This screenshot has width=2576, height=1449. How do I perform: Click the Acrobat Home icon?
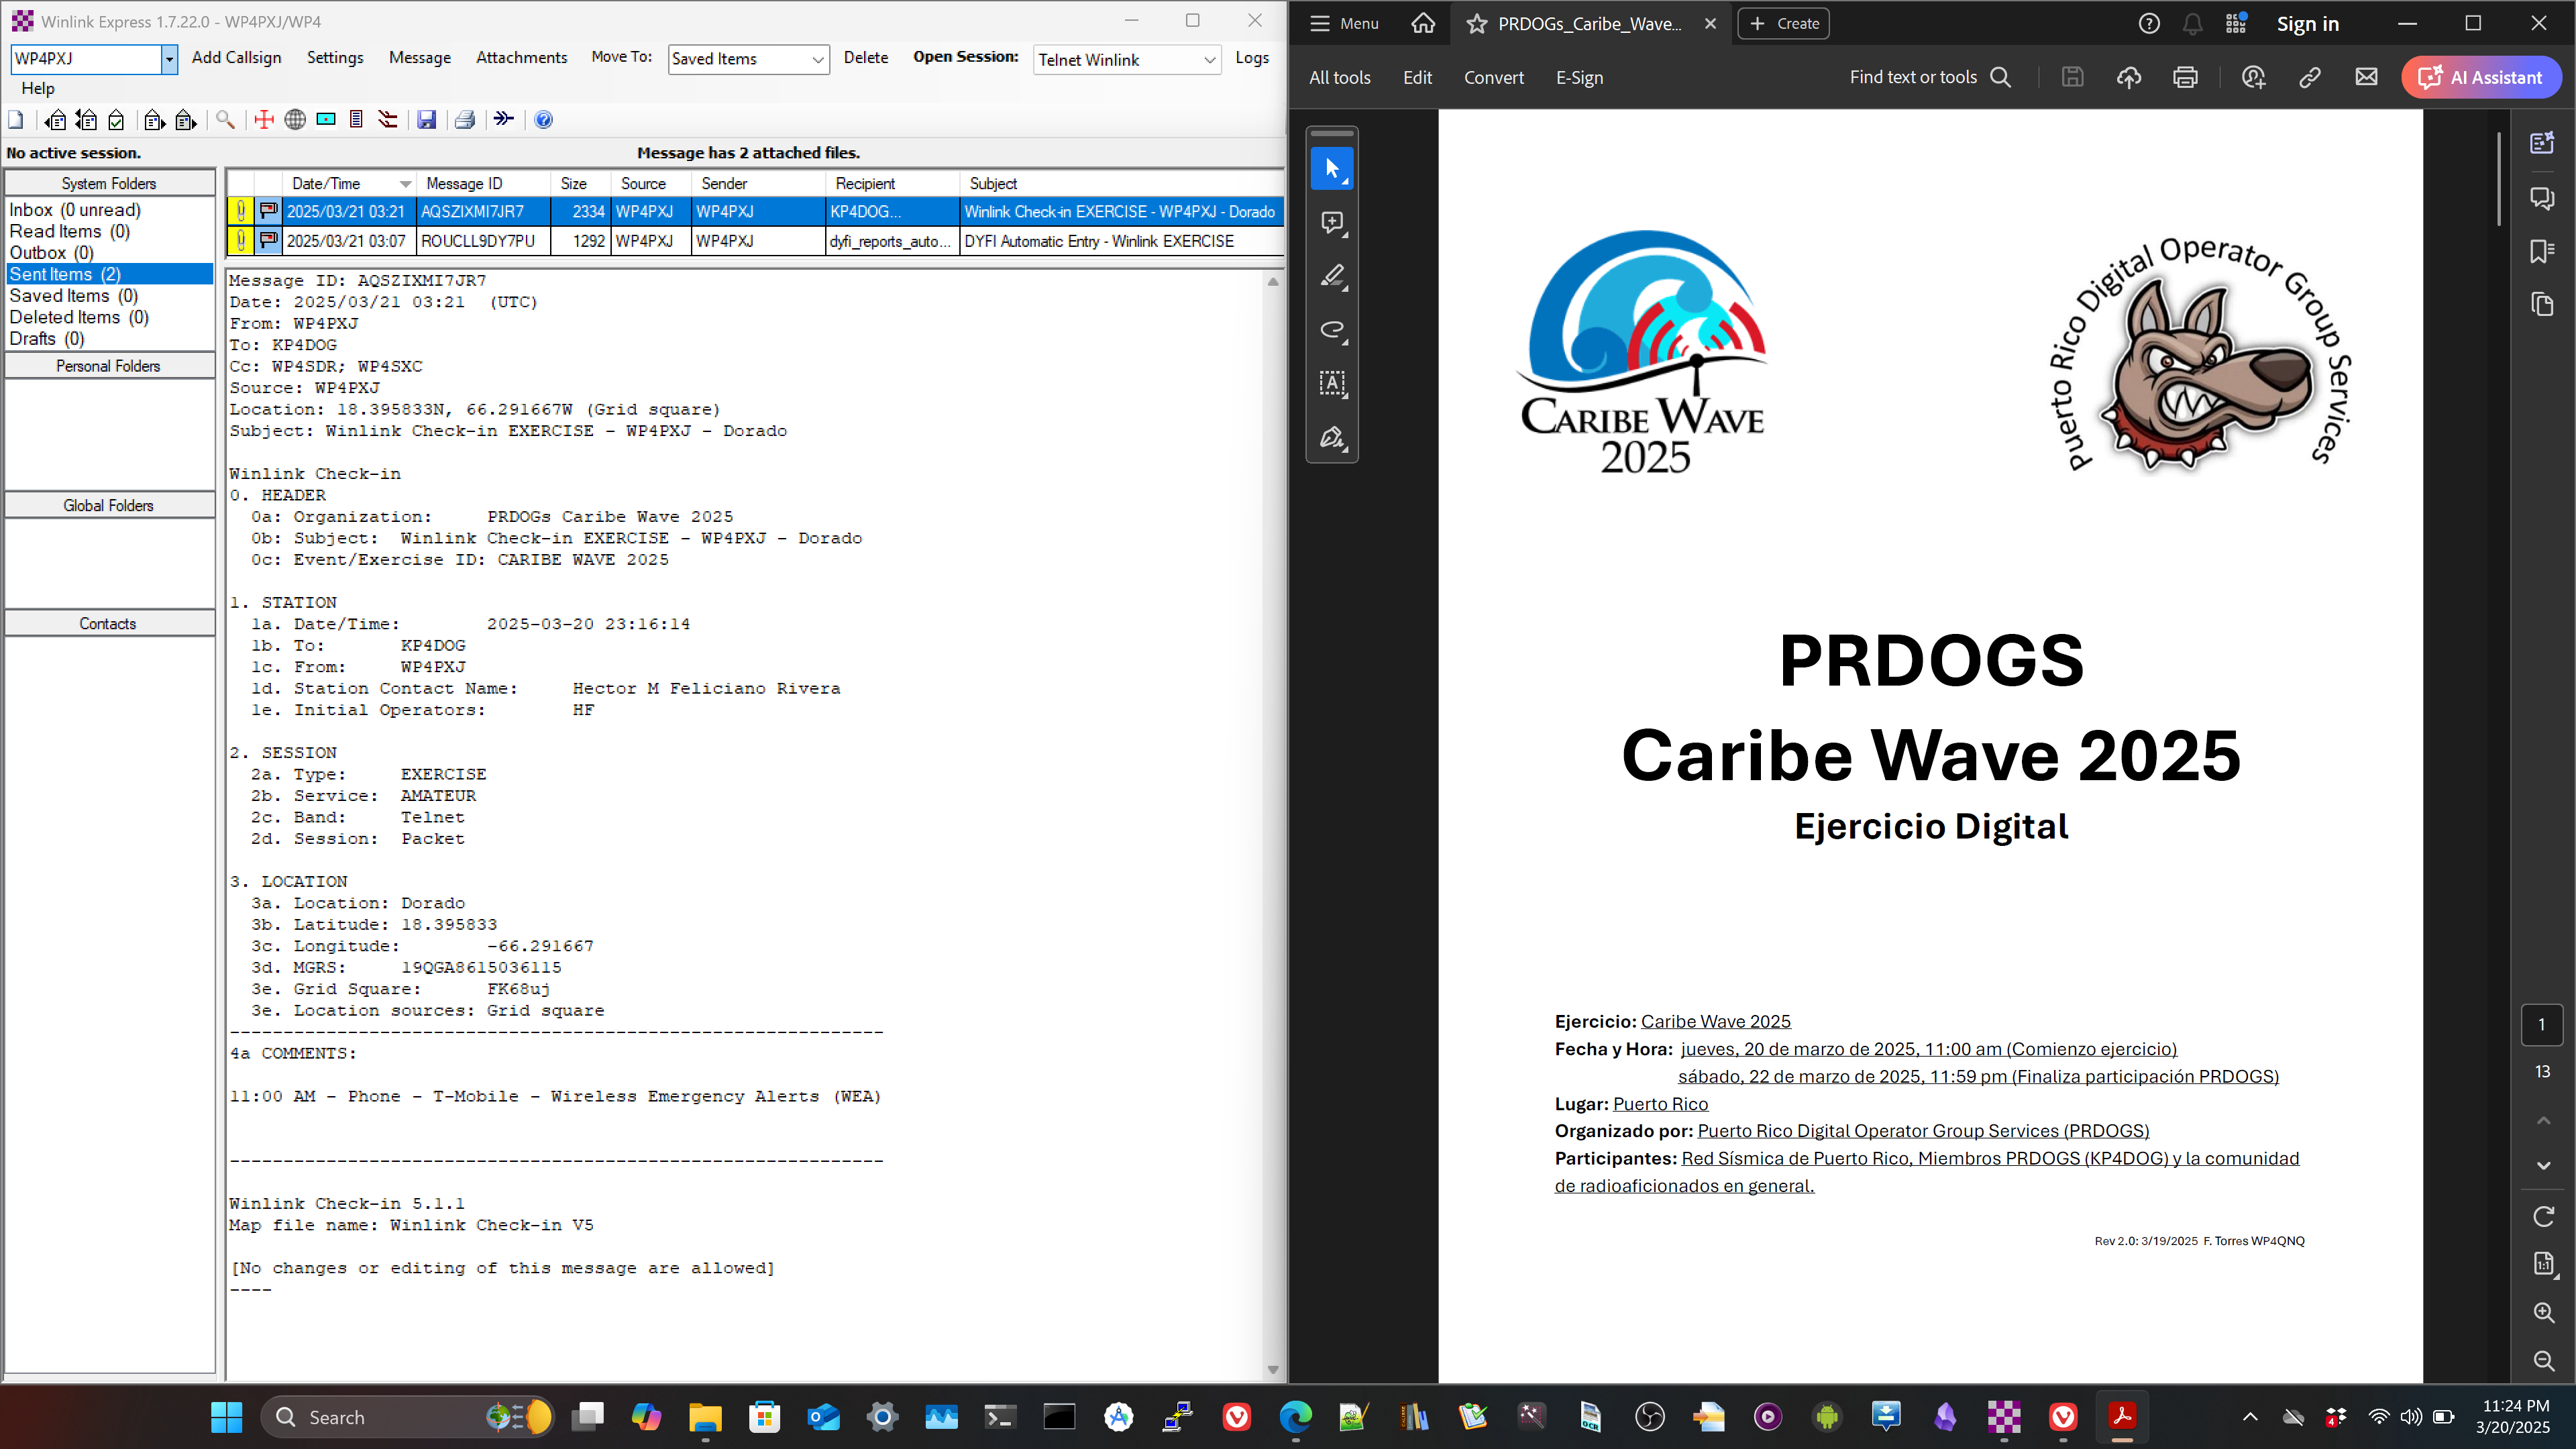coord(1423,23)
